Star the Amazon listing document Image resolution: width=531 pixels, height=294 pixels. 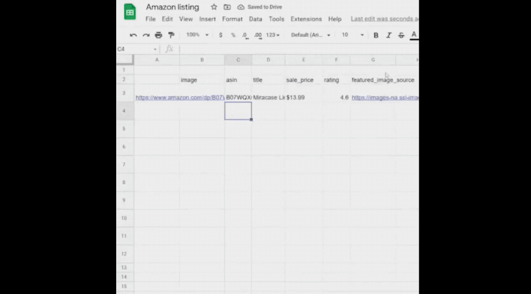214,7
